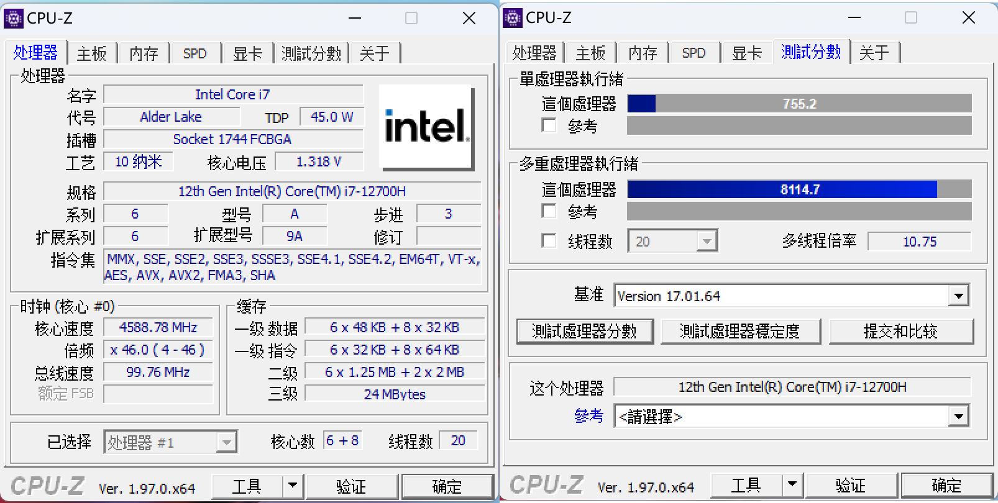Click 測試處理器分數 button
This screenshot has height=503, width=998.
[x=585, y=331]
